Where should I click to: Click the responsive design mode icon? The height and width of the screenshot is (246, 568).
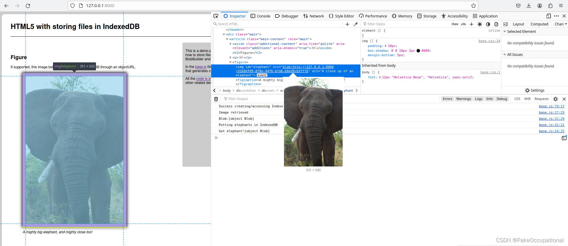(548, 16)
